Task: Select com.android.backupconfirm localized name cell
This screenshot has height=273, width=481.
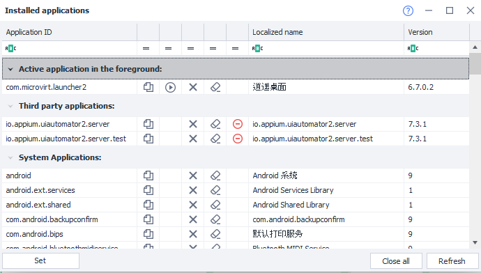Action: tap(326, 219)
